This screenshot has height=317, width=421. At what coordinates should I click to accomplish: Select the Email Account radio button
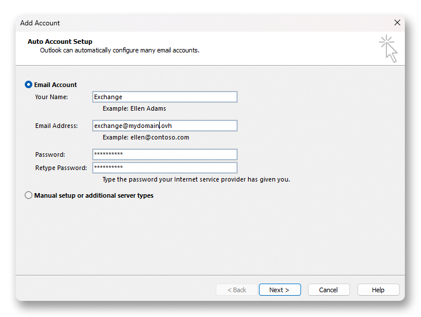29,85
